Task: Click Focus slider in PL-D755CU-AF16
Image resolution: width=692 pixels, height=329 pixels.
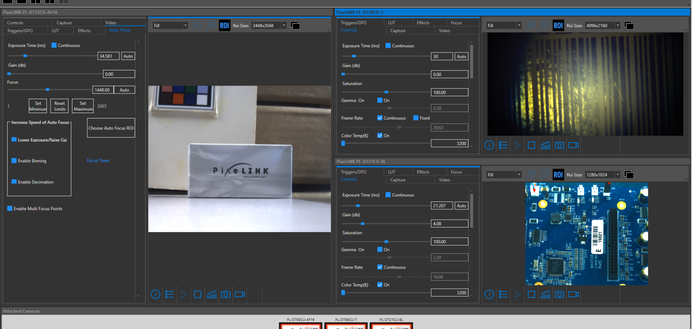Action: click(49, 89)
